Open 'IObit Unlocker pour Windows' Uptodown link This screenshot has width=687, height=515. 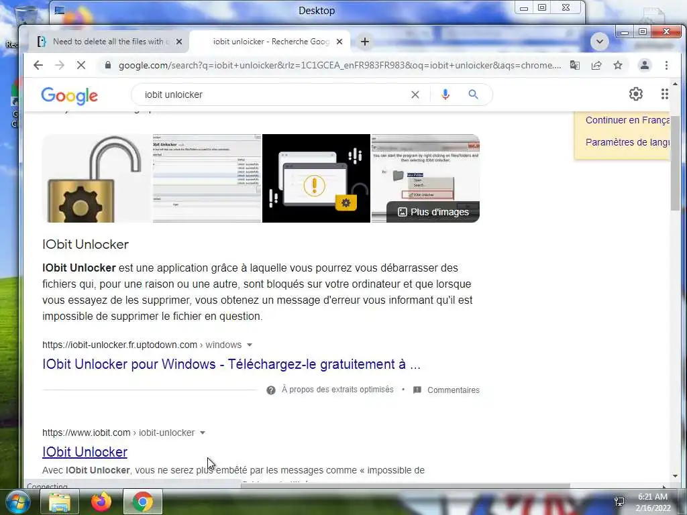[231, 364]
